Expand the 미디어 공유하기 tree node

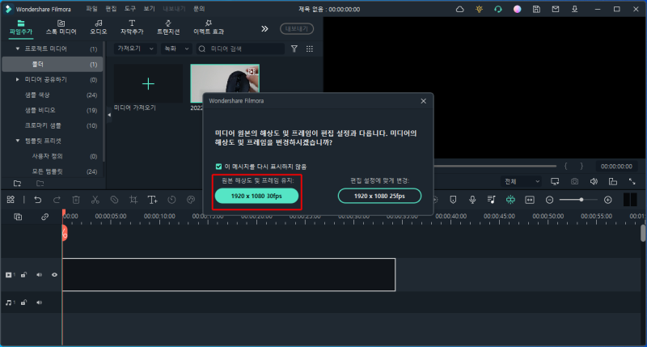pos(17,79)
